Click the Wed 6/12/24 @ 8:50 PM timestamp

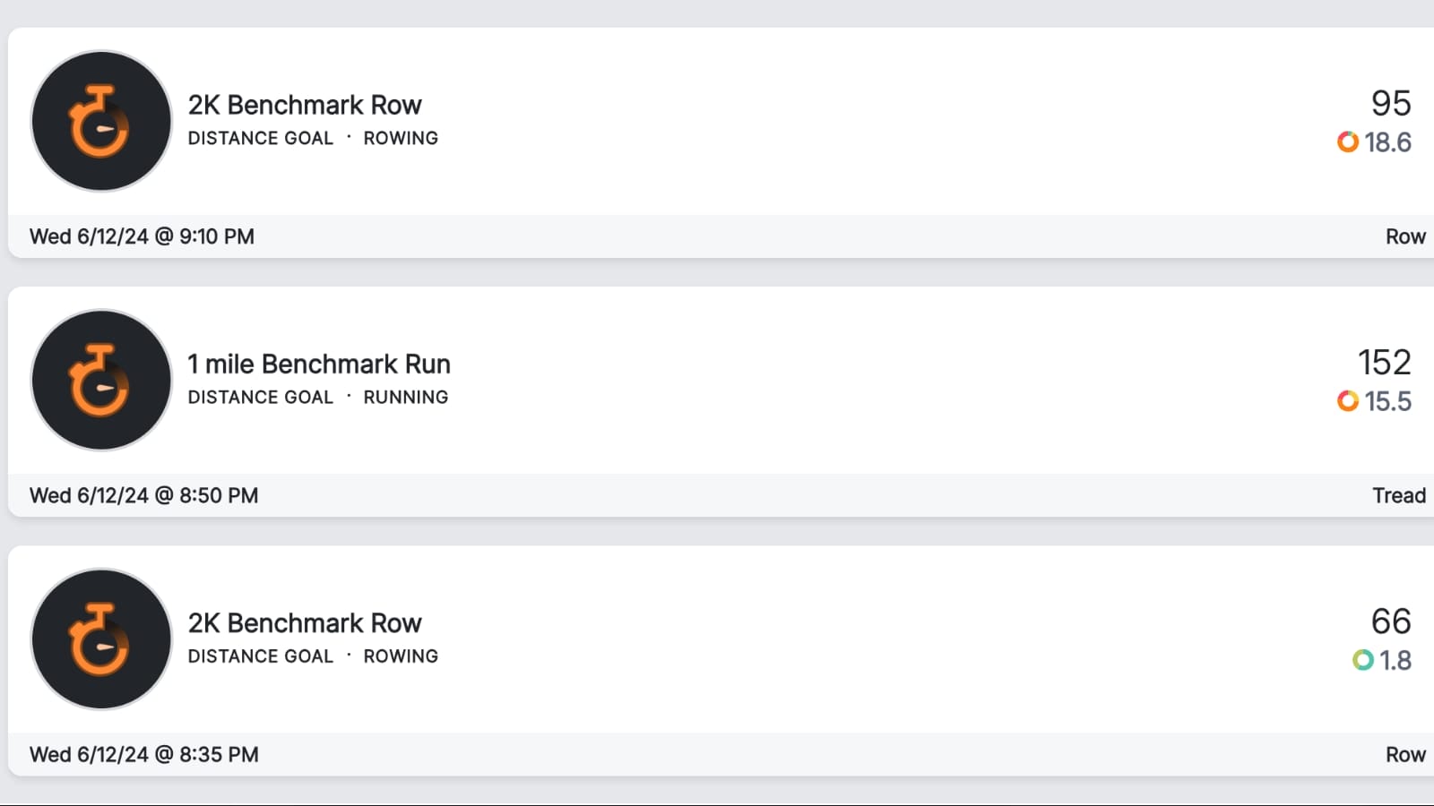(x=143, y=495)
